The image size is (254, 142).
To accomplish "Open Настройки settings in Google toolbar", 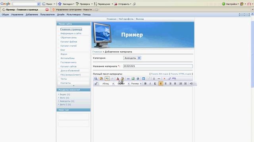I will [x=230, y=4].
